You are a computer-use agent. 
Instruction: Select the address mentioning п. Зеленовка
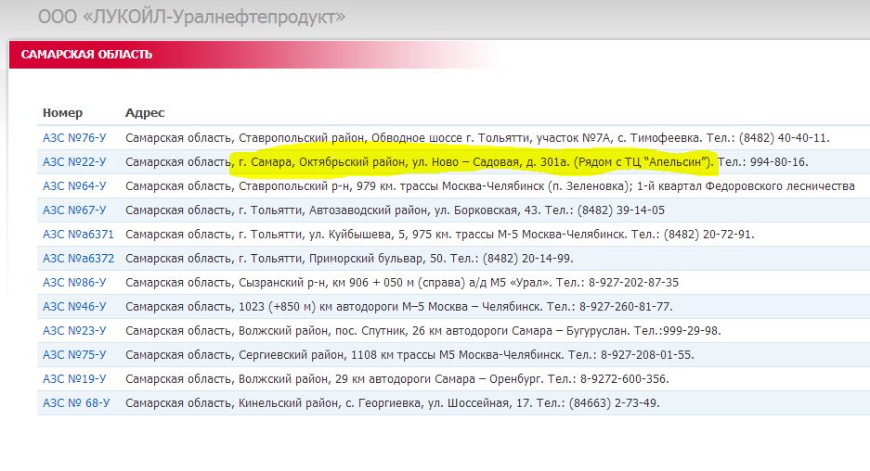pos(490,186)
